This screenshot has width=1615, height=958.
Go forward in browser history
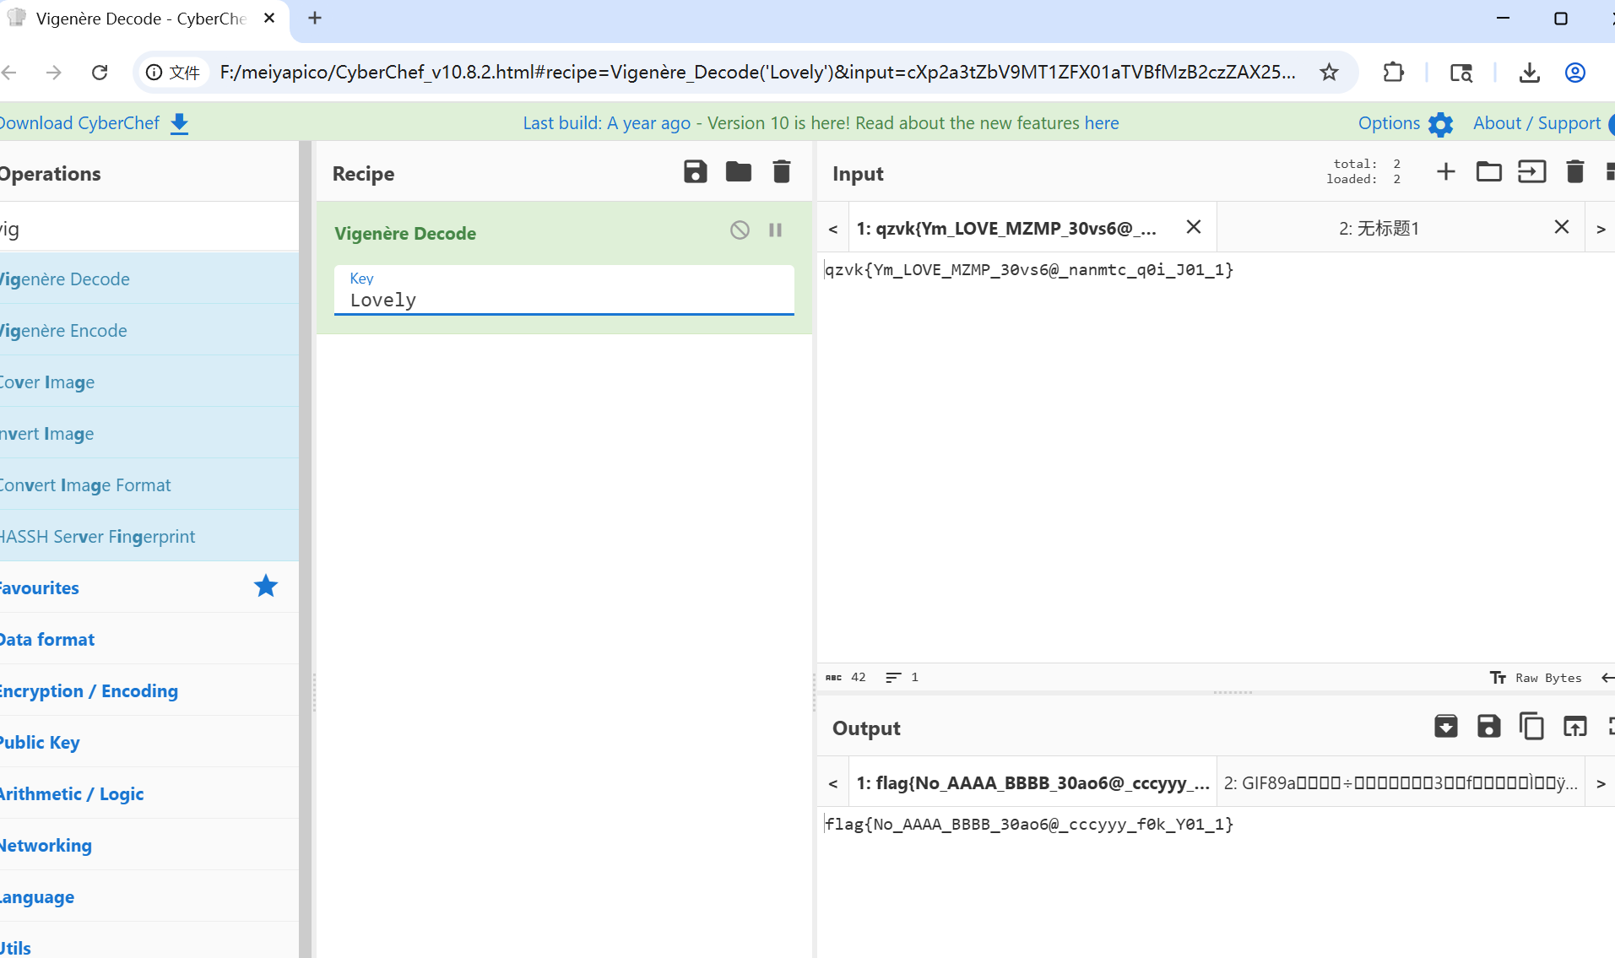[x=53, y=73]
